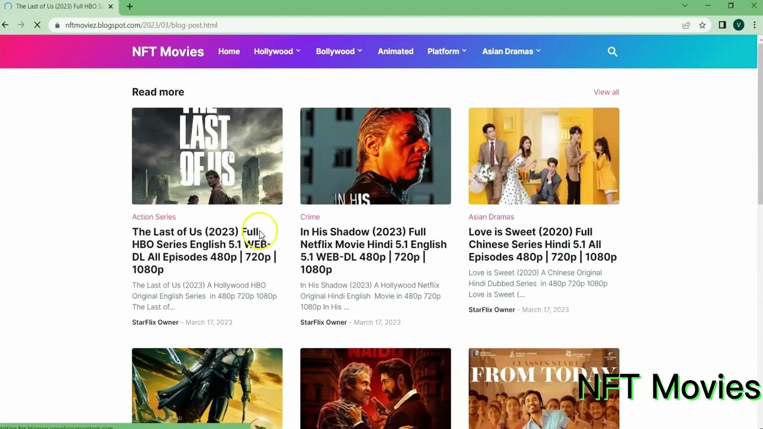The image size is (763, 429).
Task: Click March 17, 2023 date under Love is Sweet
Action: [x=545, y=310]
